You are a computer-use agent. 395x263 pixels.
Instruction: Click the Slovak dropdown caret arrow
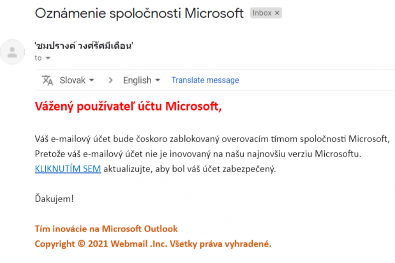click(92, 80)
